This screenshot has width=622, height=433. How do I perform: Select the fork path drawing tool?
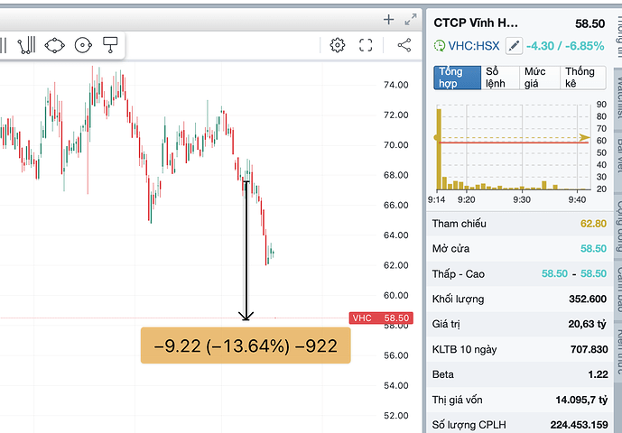coord(27,44)
